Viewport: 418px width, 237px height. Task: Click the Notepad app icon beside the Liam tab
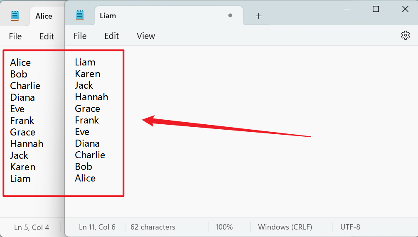click(80, 16)
